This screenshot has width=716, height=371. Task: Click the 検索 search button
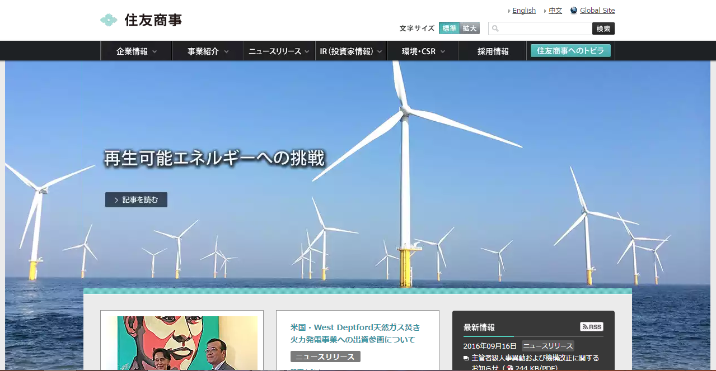tap(603, 28)
